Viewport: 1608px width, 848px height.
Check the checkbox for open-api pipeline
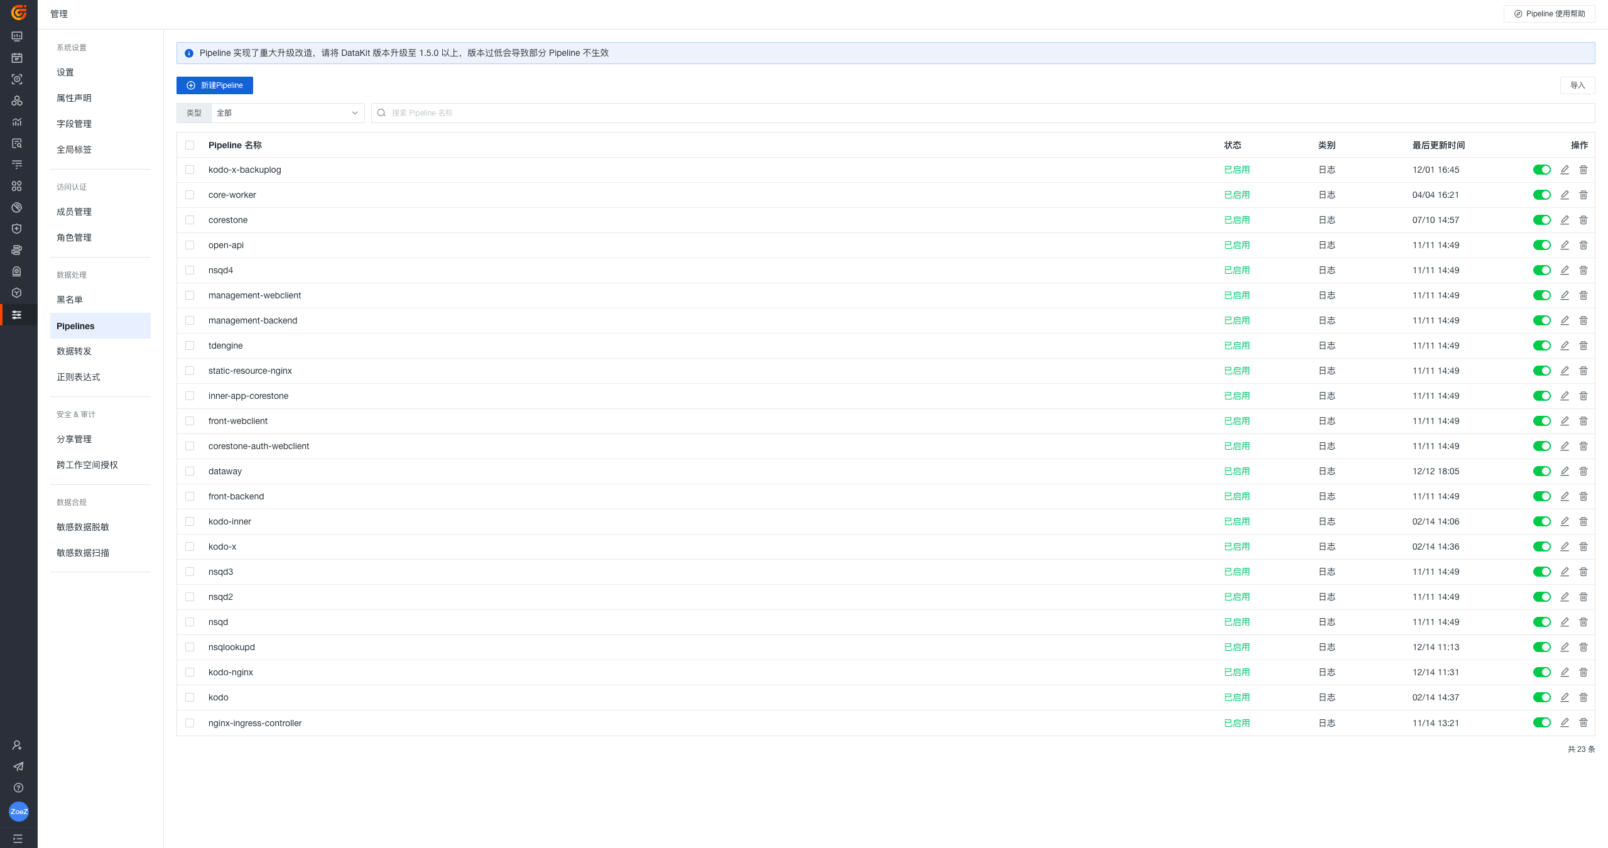pos(190,245)
